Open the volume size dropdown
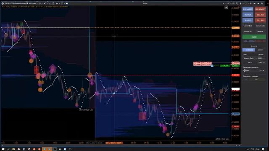269x151 pixels. tap(261, 58)
